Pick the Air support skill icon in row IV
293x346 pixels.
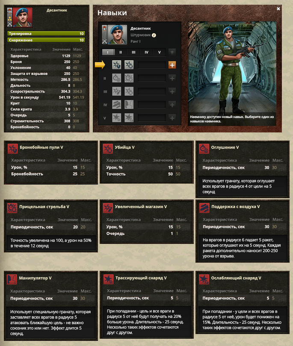116,105
